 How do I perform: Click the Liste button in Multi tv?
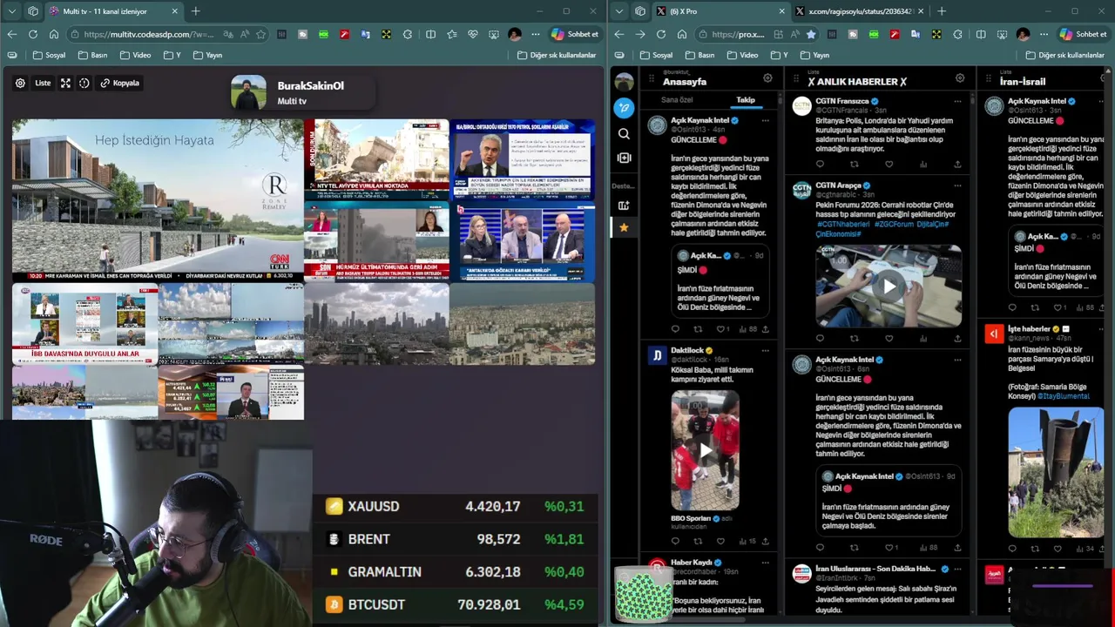[43, 83]
